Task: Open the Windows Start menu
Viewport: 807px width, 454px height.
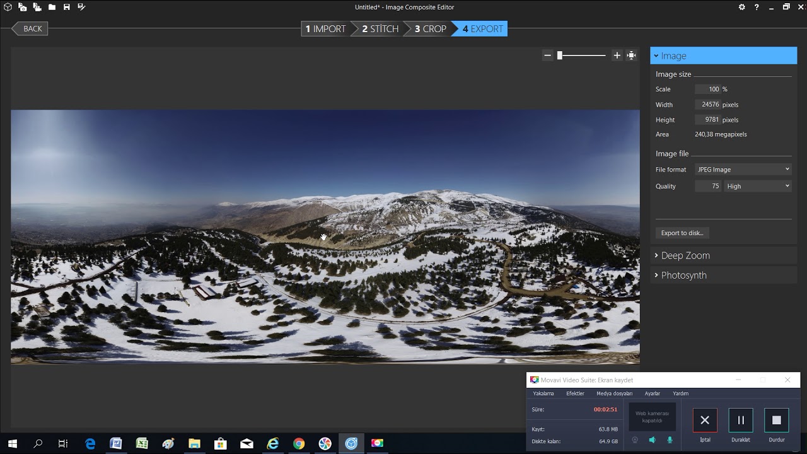Action: point(12,443)
